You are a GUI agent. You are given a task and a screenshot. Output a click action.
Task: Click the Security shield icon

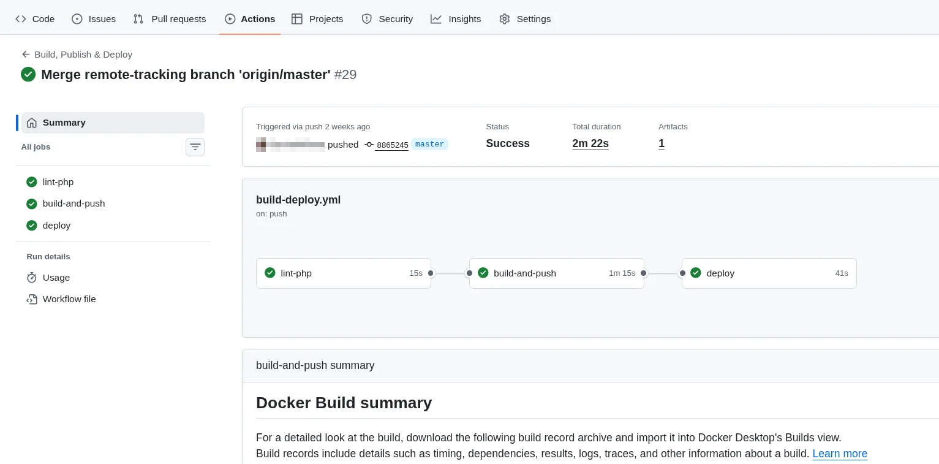coord(366,19)
